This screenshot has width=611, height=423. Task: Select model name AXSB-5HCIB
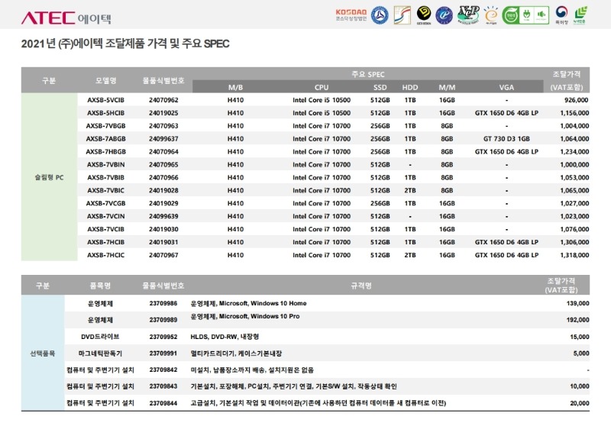click(105, 113)
